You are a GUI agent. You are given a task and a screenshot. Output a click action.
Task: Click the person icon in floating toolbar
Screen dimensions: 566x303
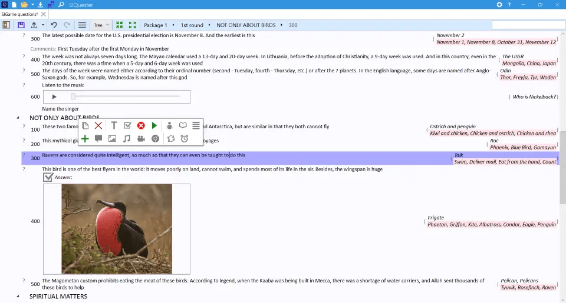click(169, 125)
